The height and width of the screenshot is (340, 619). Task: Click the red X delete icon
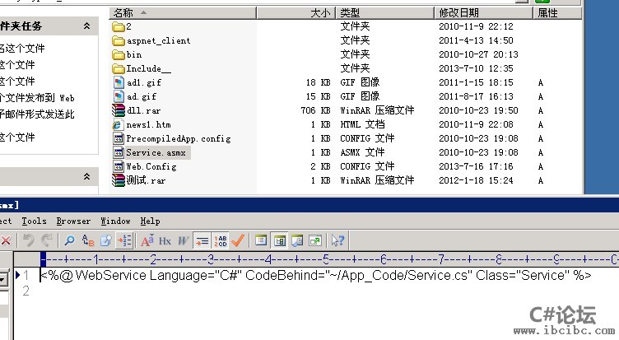point(5,240)
